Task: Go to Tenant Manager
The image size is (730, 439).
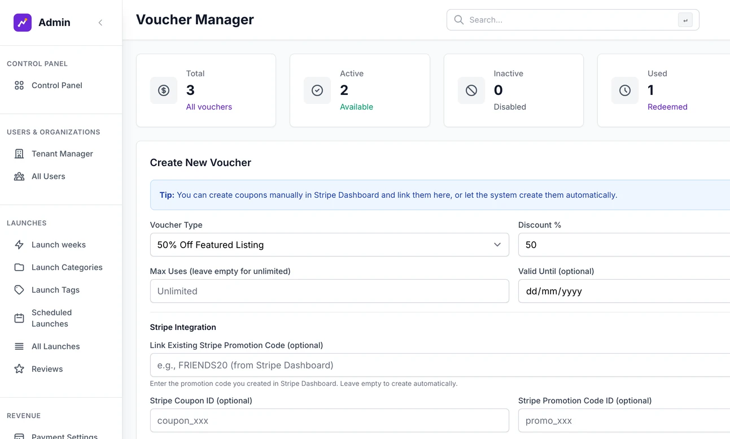Action: pos(61,154)
